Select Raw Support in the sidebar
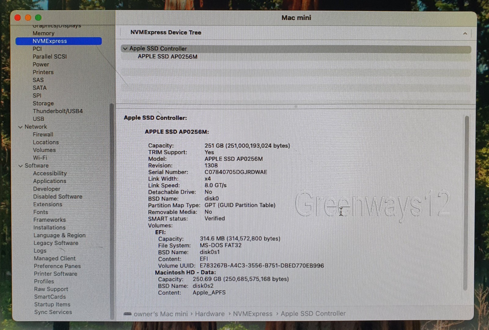This screenshot has width=489, height=330. 51,289
